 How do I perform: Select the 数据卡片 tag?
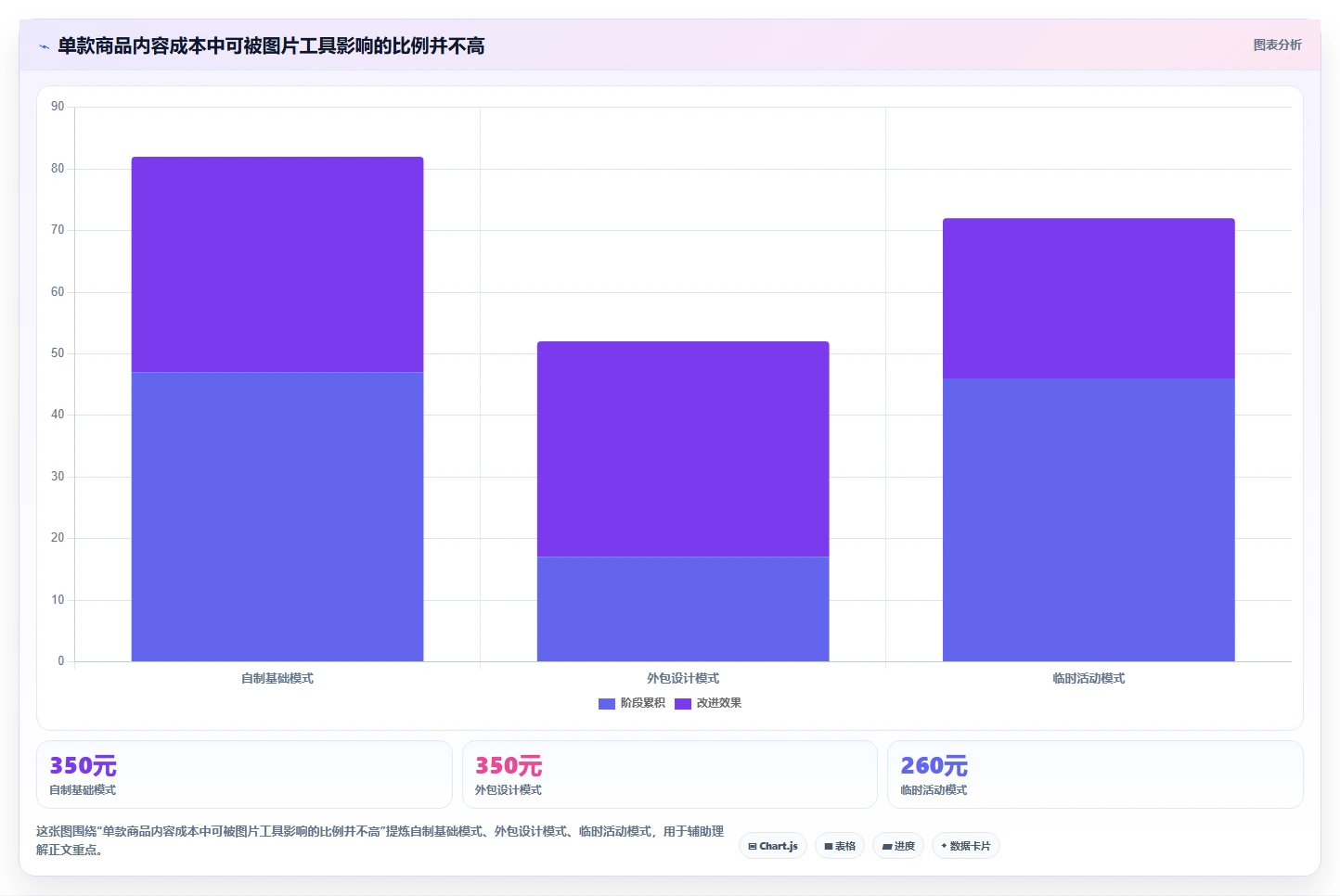point(965,846)
